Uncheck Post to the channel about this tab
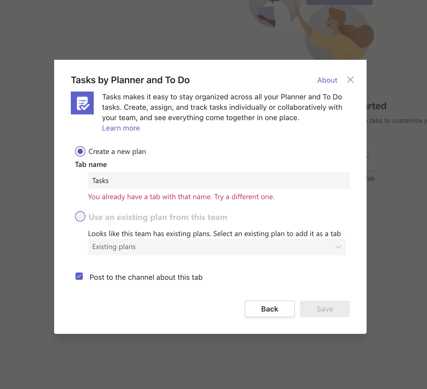Viewport: 427px width, 389px height. (79, 276)
